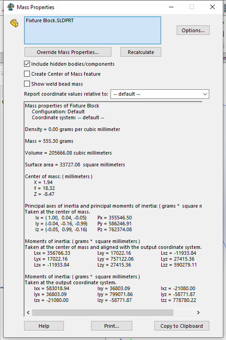The height and width of the screenshot is (340, 226).
Task: Minimize the Mass Properties window
Action: pyautogui.click(x=171, y=7)
